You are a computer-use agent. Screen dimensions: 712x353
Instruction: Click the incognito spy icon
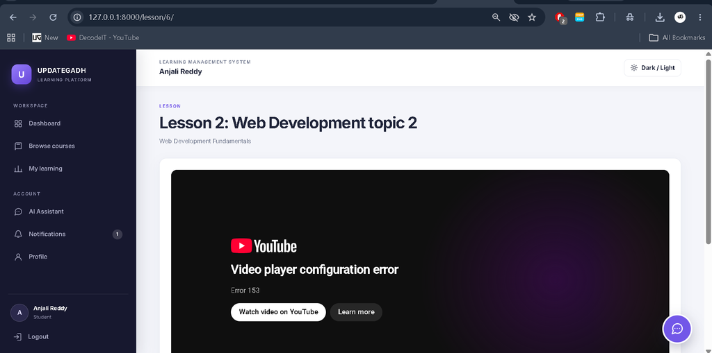629,17
